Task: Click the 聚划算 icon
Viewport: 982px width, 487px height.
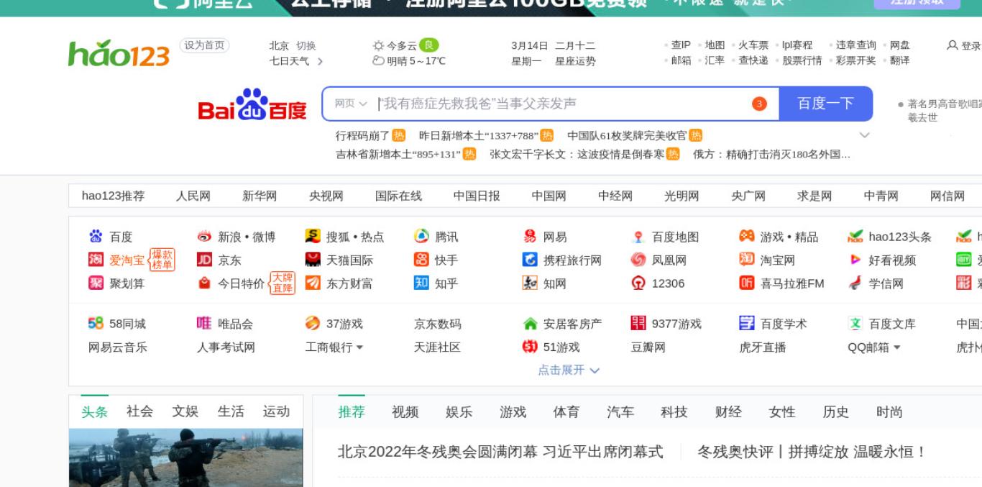Action: point(96,283)
